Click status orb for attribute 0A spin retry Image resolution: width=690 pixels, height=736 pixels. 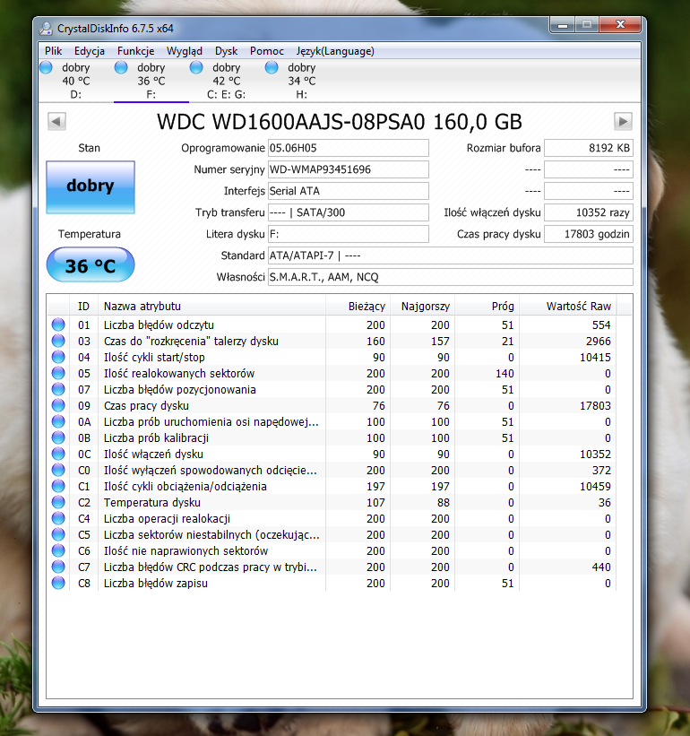click(58, 421)
